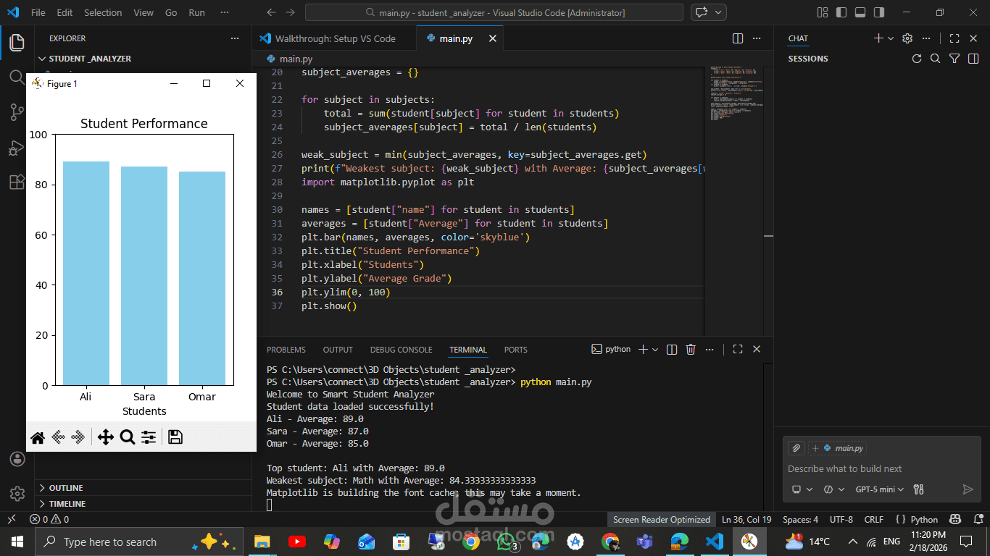Viewport: 990px width, 556px height.
Task: Open the new chat dropdown arrow
Action: [x=891, y=38]
